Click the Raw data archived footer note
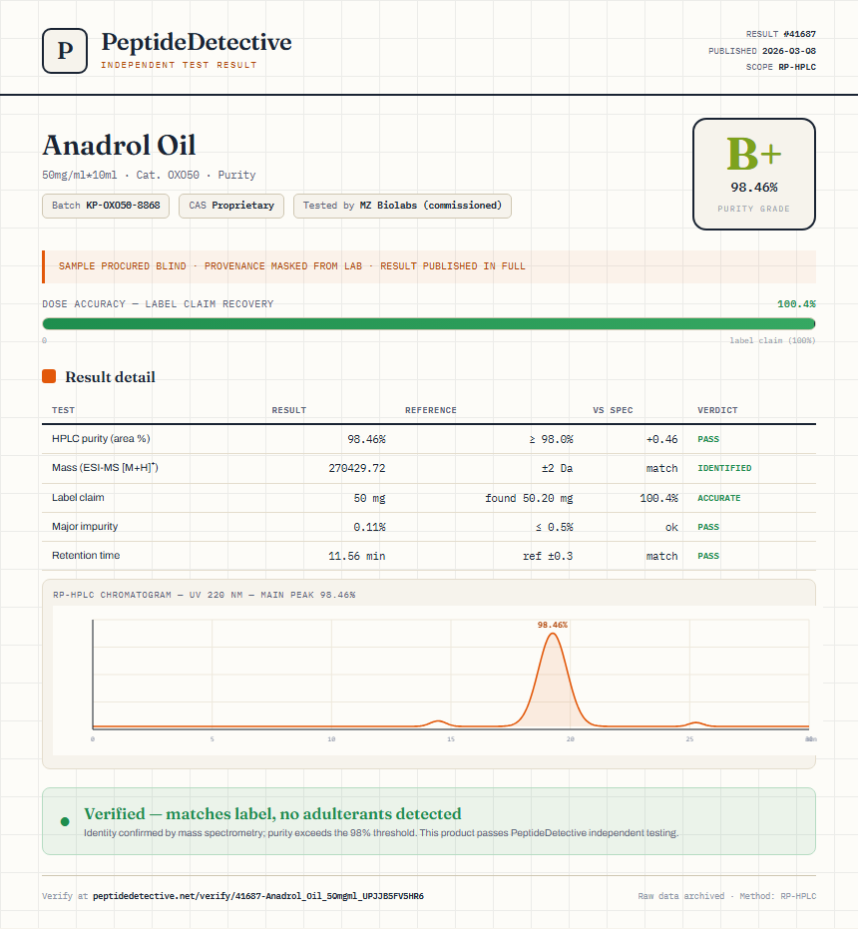Image resolution: width=858 pixels, height=929 pixels. tap(727, 896)
